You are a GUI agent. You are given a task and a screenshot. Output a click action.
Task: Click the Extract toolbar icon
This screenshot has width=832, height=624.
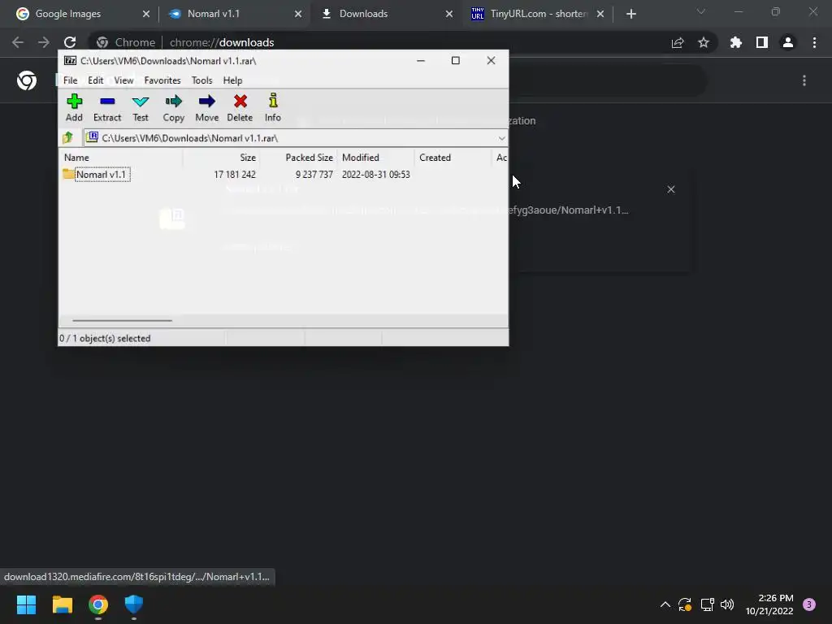(107, 108)
